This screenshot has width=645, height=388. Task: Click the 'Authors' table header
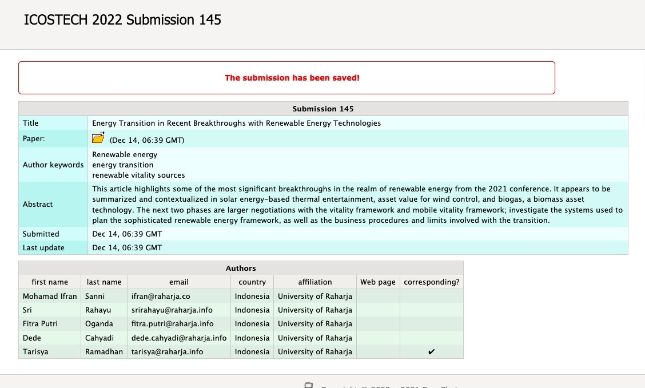(241, 269)
